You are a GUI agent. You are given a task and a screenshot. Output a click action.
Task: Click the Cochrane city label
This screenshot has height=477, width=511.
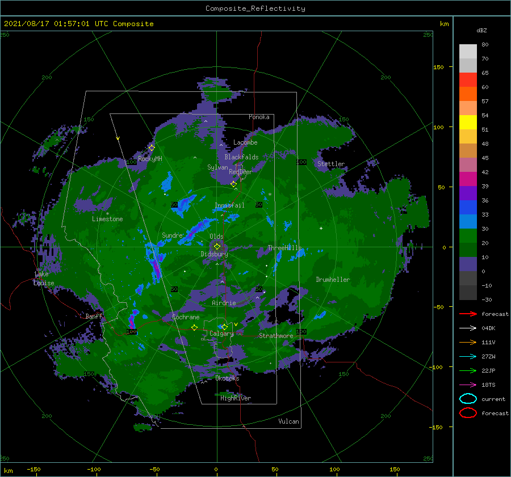point(186,317)
